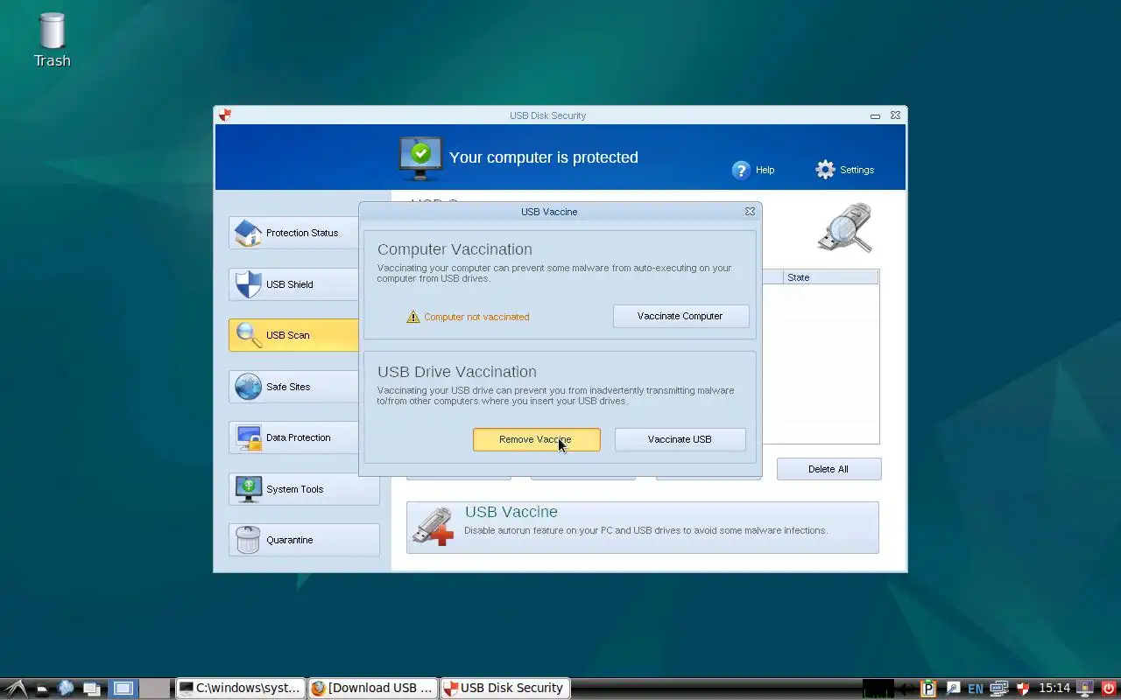Click the red shield tray icon

tap(1022, 689)
